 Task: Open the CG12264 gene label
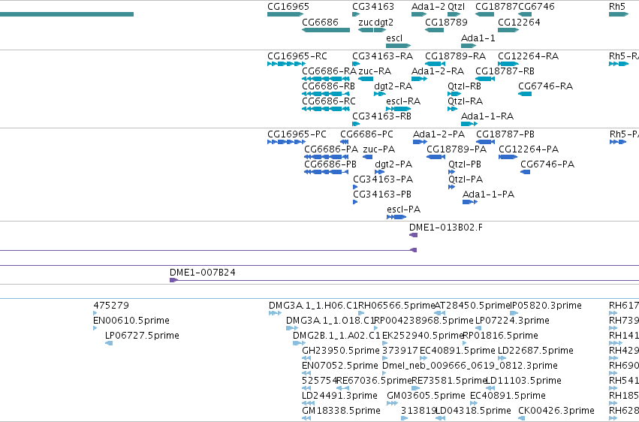pyautogui.click(x=519, y=23)
